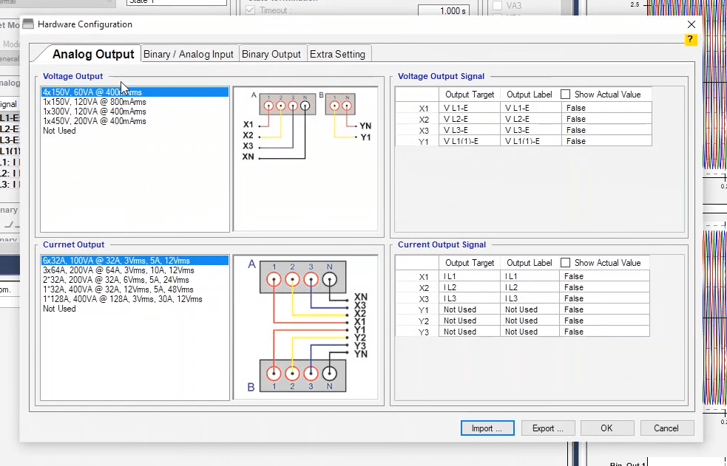The image size is (727, 466).
Task: Click X1 voltage Output Target cell V L1-E
Action: click(x=469, y=108)
